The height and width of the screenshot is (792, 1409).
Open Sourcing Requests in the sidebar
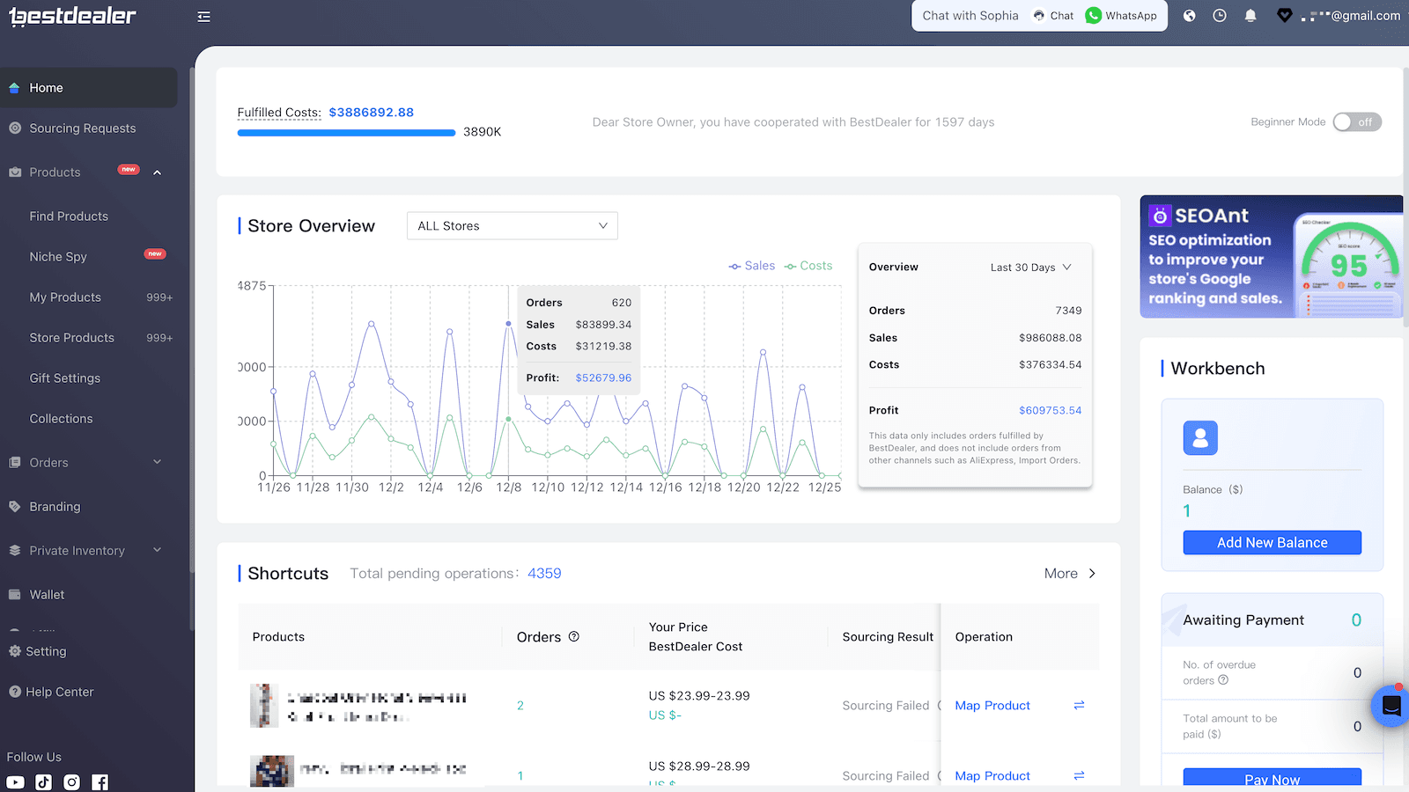(x=83, y=128)
